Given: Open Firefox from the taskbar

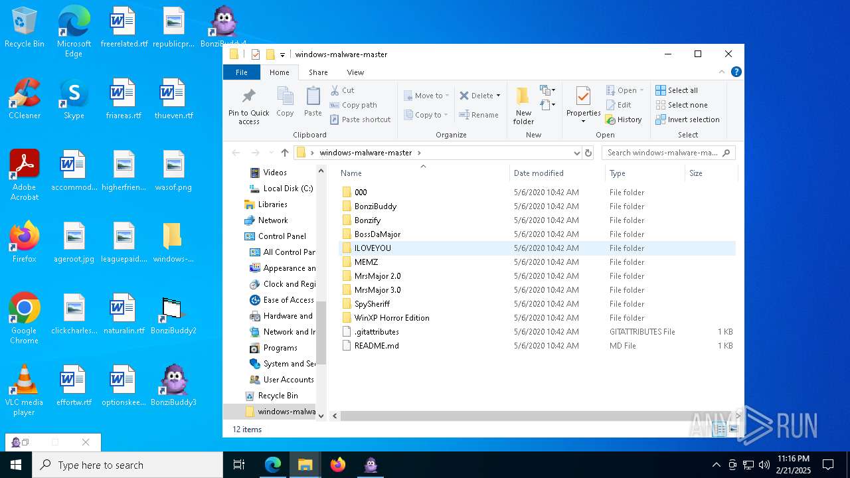Looking at the screenshot, I should pos(338,465).
